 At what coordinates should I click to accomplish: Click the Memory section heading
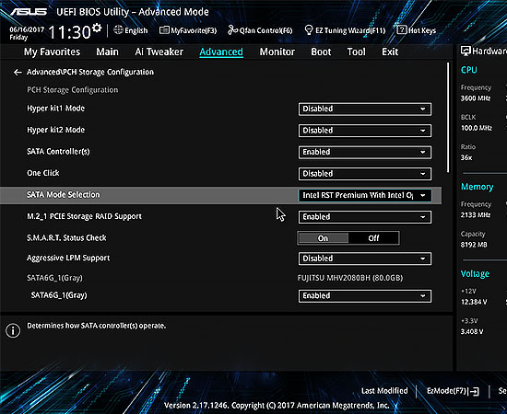(478, 187)
